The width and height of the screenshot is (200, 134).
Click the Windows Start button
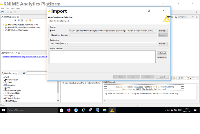tap(3, 110)
